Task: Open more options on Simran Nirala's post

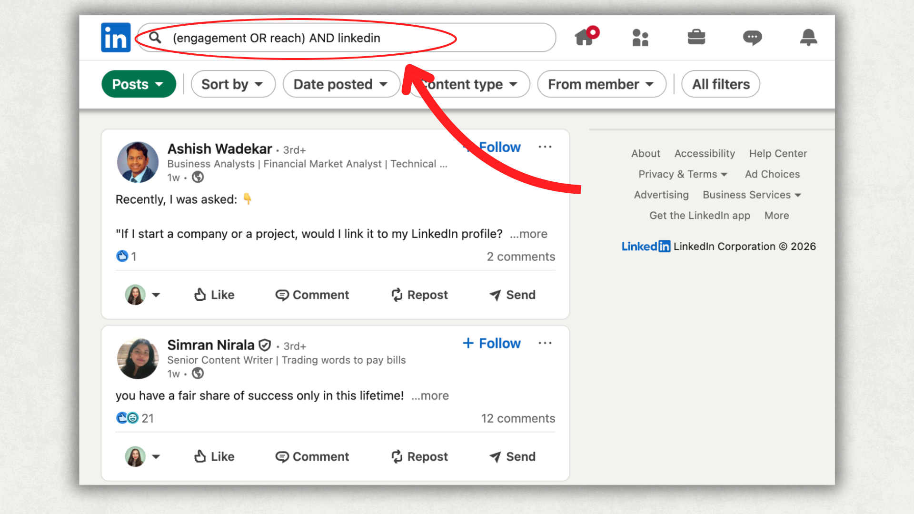Action: (x=545, y=343)
